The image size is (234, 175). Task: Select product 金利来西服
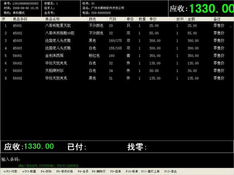[54, 56]
